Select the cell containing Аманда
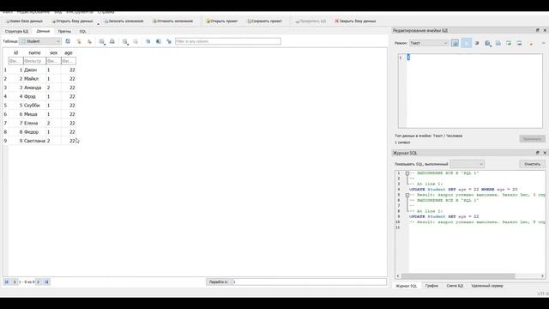Image resolution: width=549 pixels, height=309 pixels. tap(34, 88)
